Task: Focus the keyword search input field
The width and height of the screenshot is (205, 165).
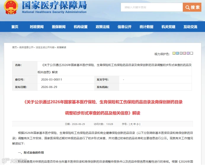Action: click(152, 7)
